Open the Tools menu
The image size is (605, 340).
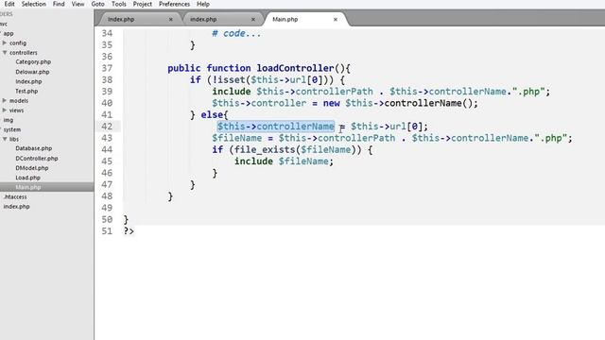[x=119, y=4]
